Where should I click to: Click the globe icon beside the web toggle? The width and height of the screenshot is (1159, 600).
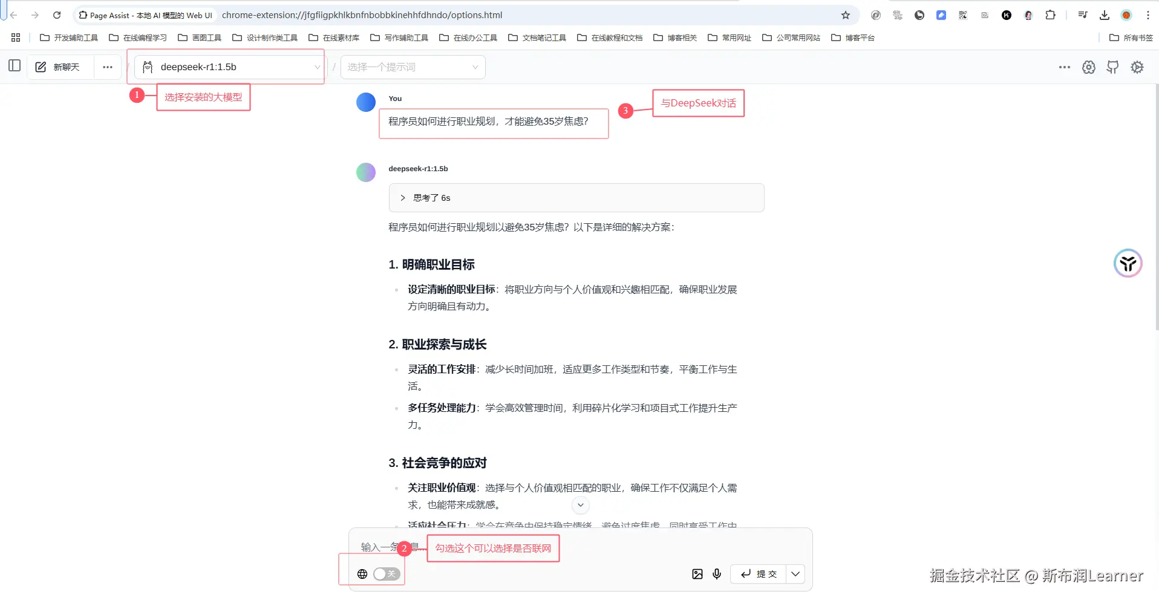point(362,573)
